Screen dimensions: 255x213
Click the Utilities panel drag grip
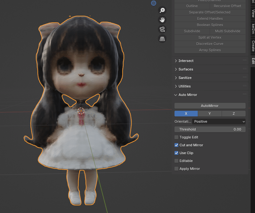(x=244, y=86)
